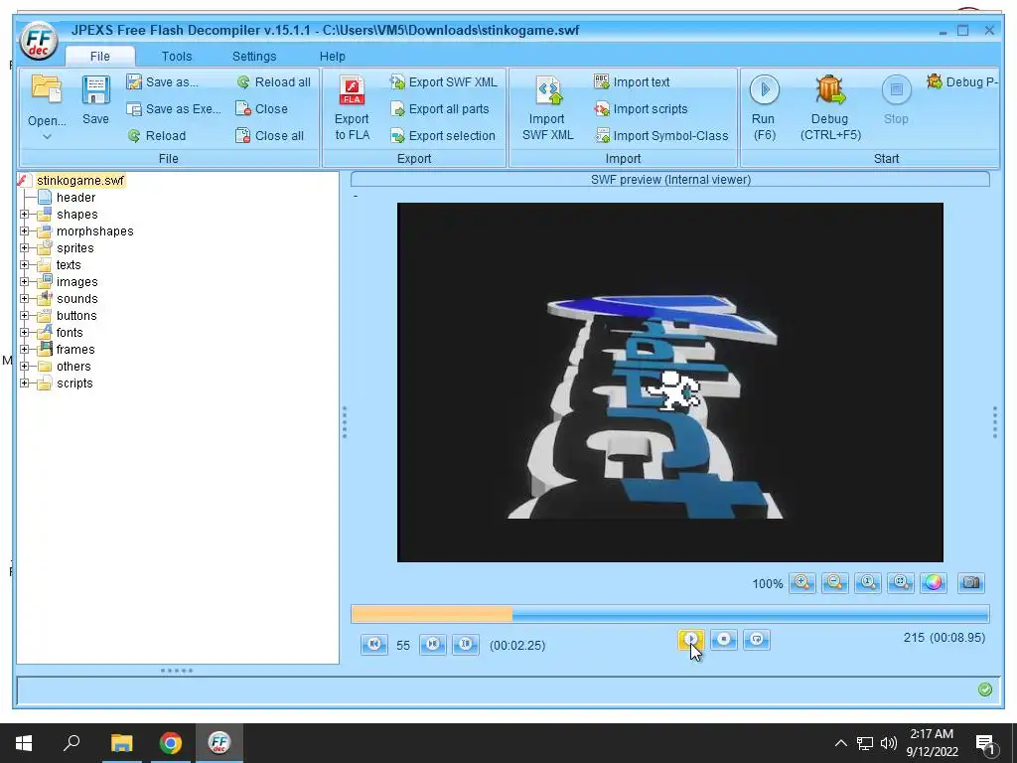Open the Help ribbon tab
Viewport: 1017px width, 763px height.
[332, 56]
